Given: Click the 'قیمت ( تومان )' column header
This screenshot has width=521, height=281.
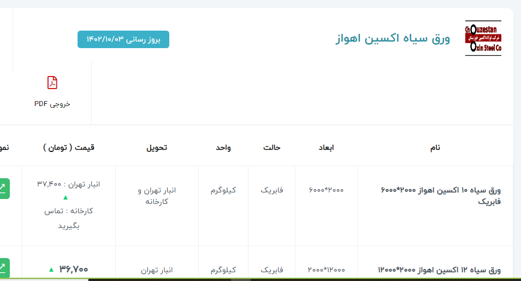Looking at the screenshot, I should (68, 148).
